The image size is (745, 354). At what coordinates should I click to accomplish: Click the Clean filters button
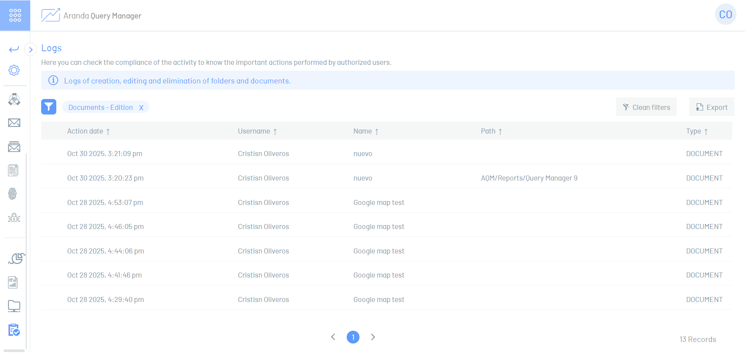646,107
